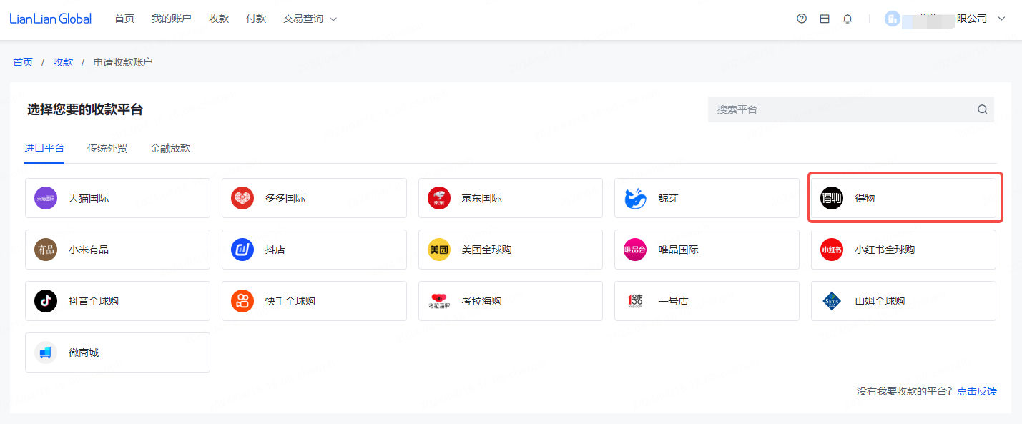Open the 金融放款 tab
Viewport: 1022px width, 424px height.
coord(170,148)
